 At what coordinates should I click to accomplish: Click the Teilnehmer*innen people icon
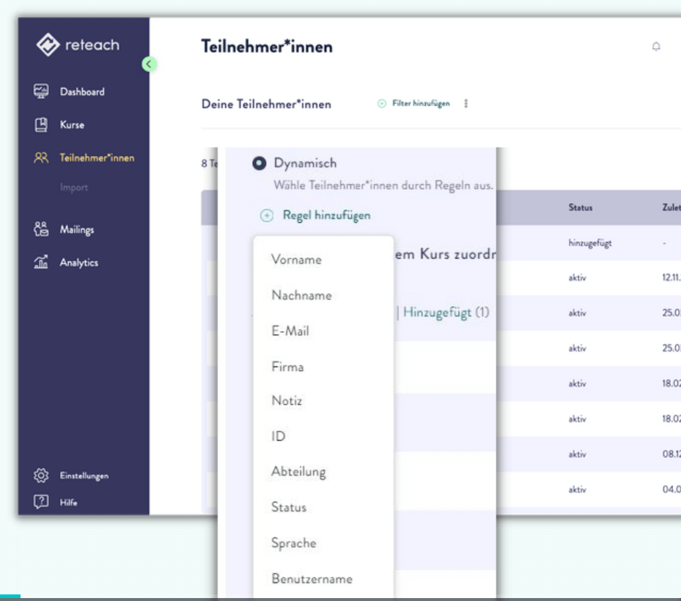[41, 158]
